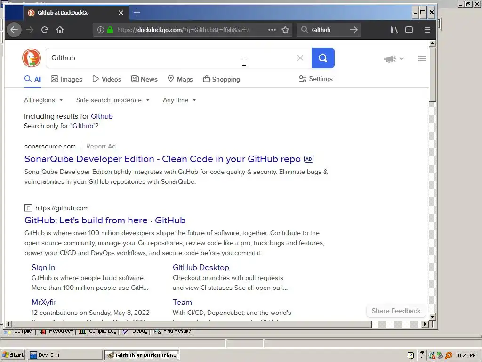Click the sonarsource.com domain text
This screenshot has height=362, width=482.
pos(50,147)
